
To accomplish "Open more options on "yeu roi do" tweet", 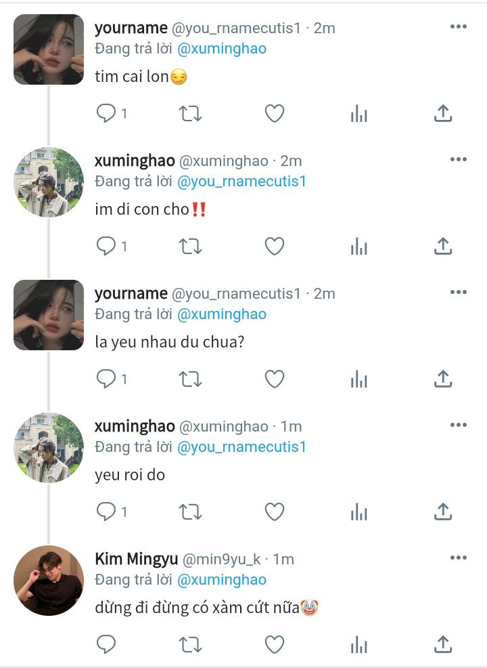I will click(459, 425).
